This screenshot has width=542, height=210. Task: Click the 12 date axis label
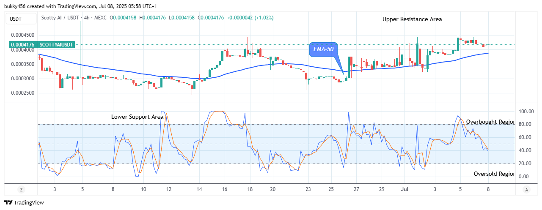click(x=169, y=189)
